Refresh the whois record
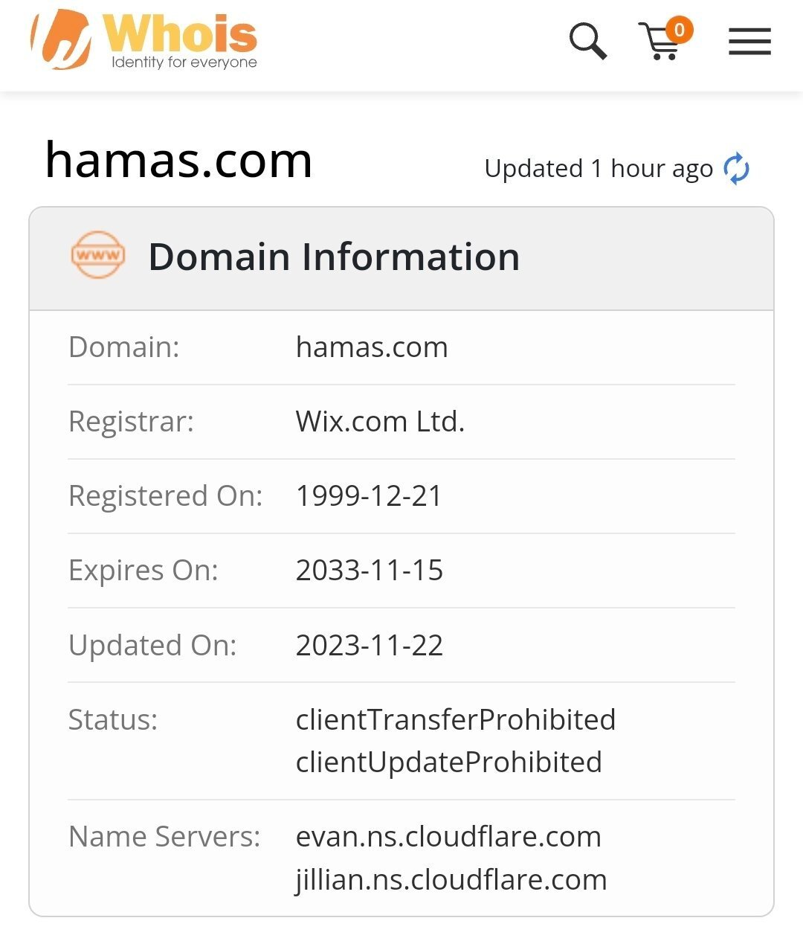Image resolution: width=803 pixels, height=941 pixels. pyautogui.click(x=736, y=169)
